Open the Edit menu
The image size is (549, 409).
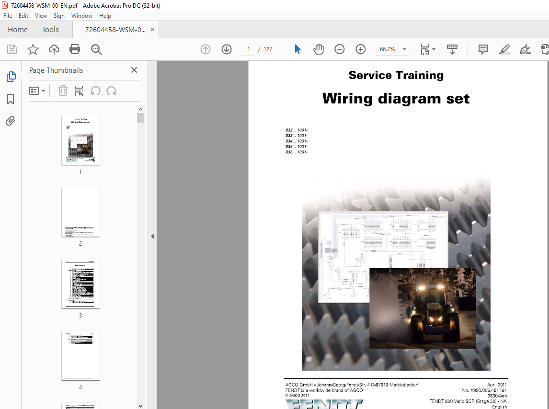pos(23,16)
